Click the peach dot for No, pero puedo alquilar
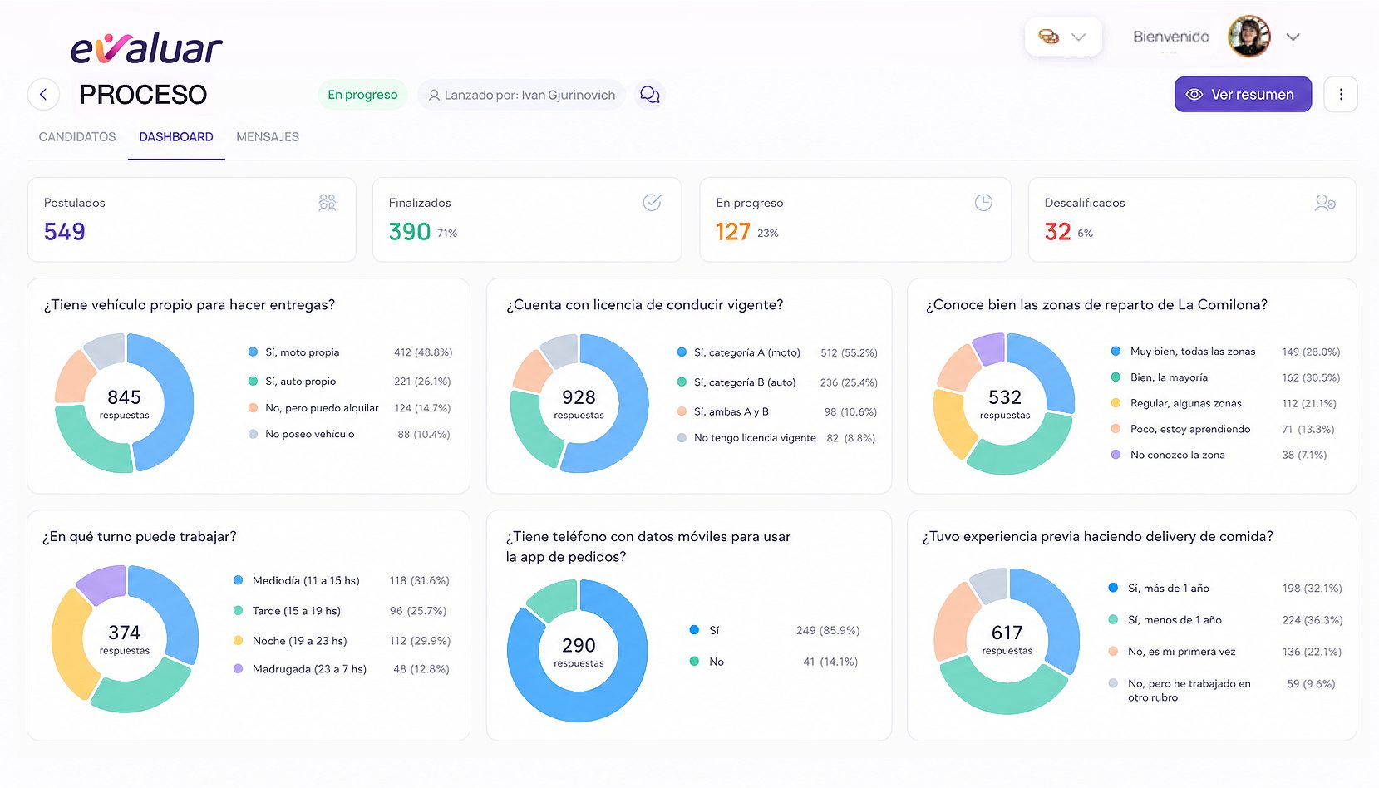1379x788 pixels. coord(253,407)
